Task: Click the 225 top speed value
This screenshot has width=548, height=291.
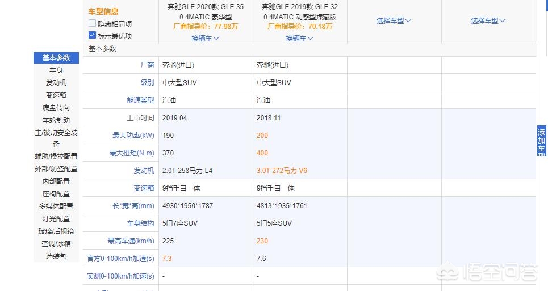Action: coord(168,241)
